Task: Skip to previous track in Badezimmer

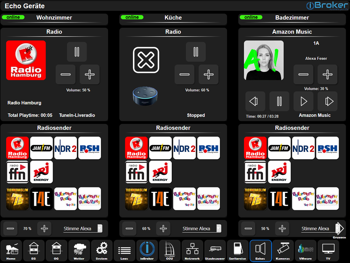Action: [x=255, y=101]
